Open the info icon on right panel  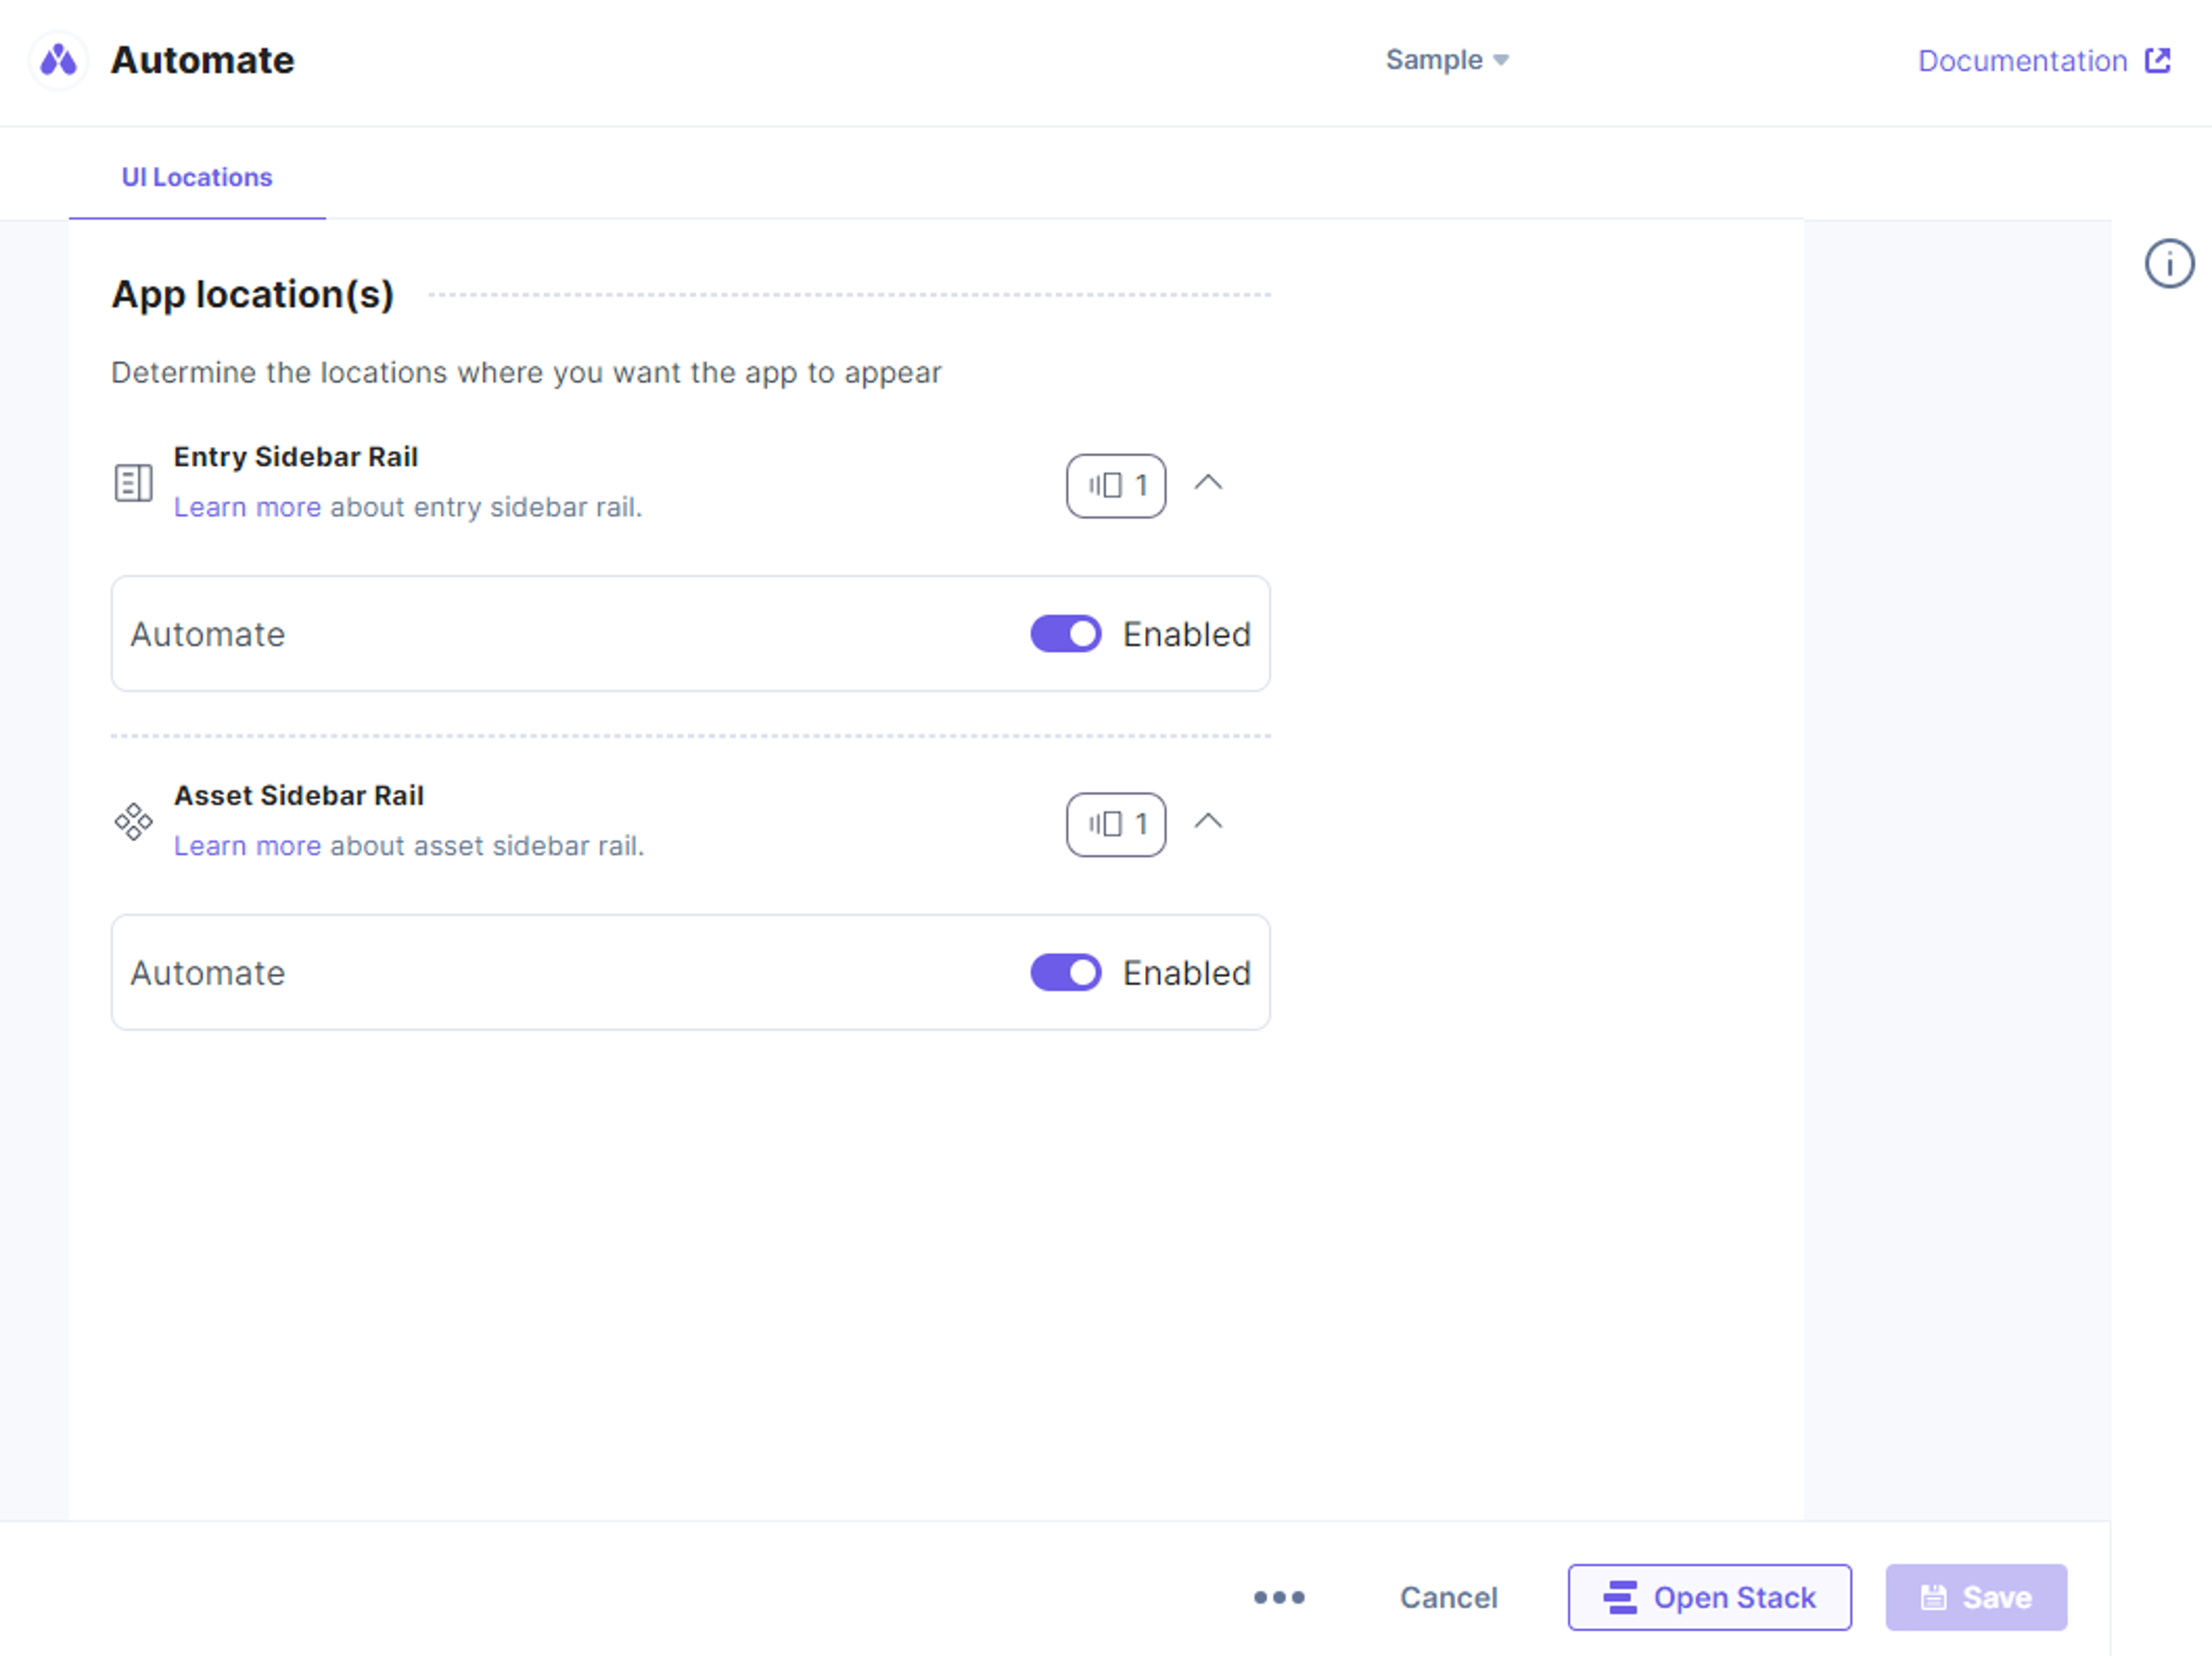click(x=2169, y=264)
